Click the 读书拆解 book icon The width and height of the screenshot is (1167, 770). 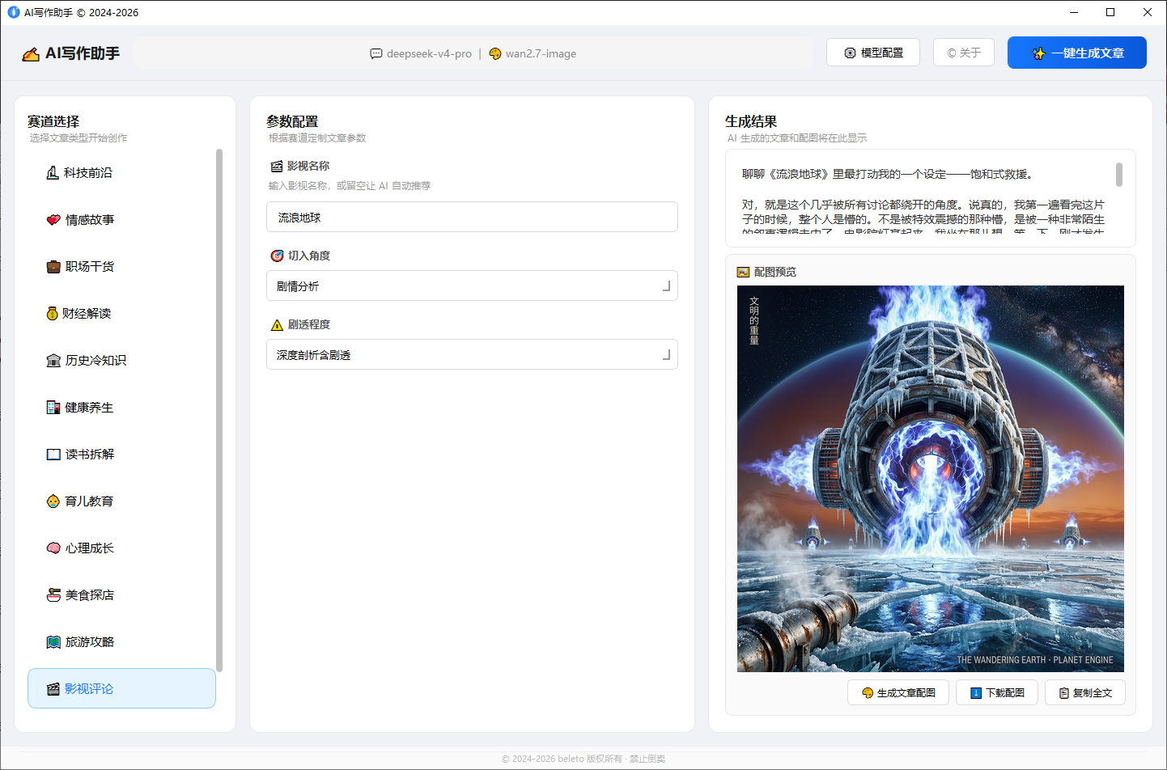[53, 455]
